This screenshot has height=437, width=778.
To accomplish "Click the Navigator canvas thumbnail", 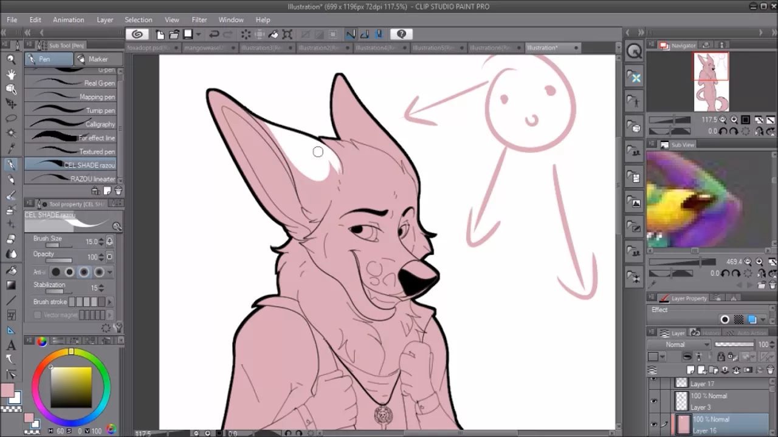I will (x=711, y=82).
